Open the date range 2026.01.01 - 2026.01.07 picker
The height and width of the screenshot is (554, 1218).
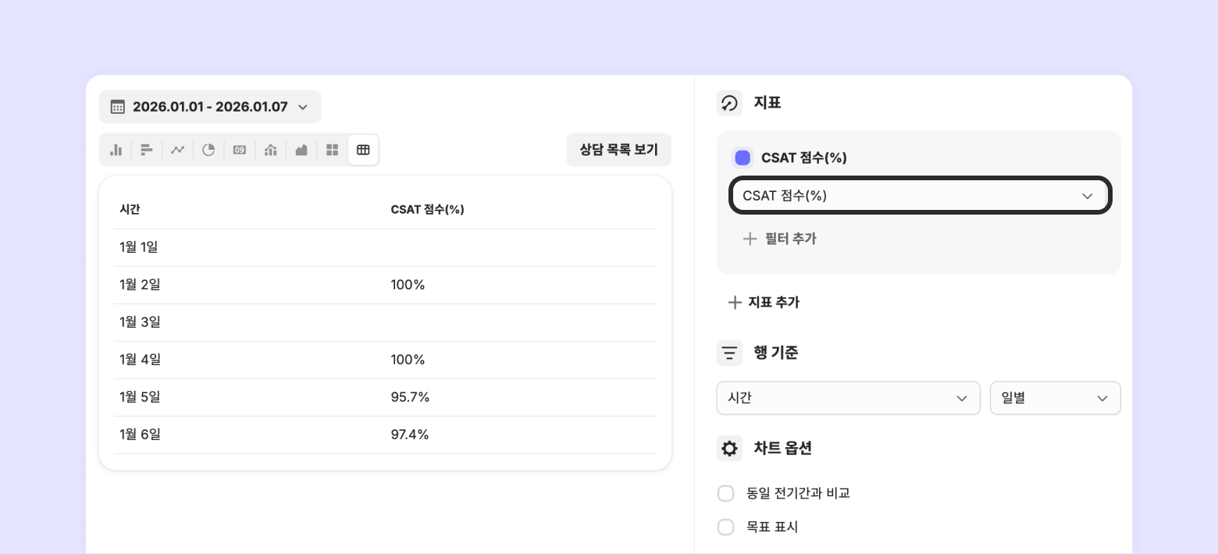pyautogui.click(x=210, y=107)
